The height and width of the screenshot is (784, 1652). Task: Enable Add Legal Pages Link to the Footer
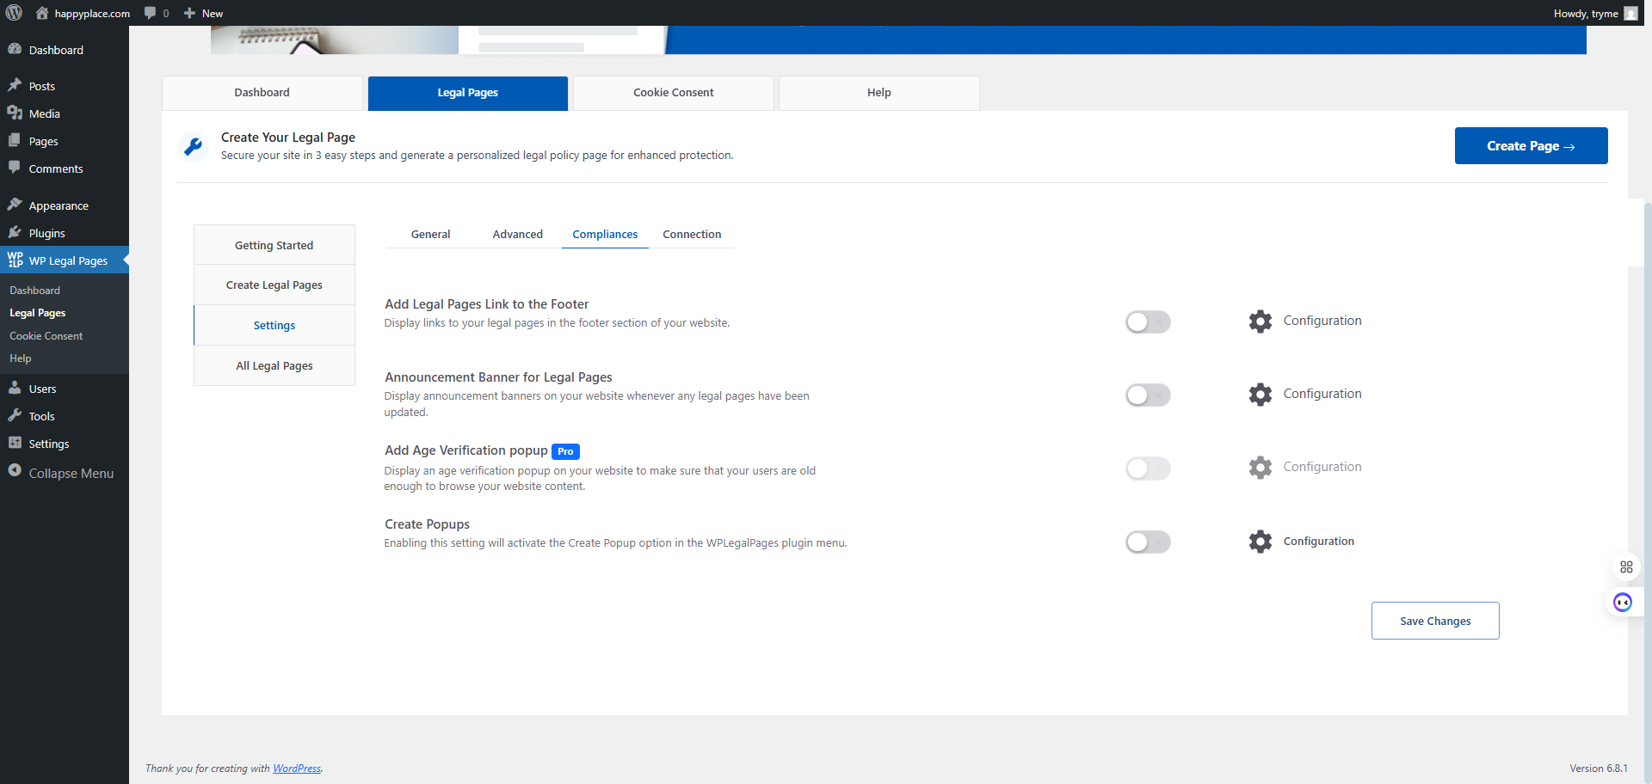pos(1148,322)
